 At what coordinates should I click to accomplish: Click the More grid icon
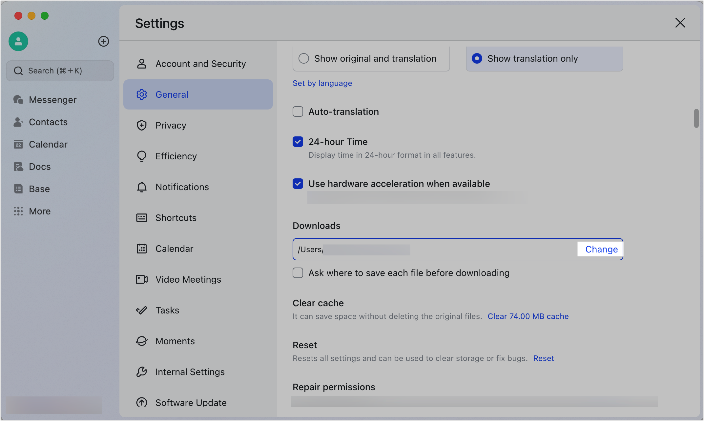point(18,211)
